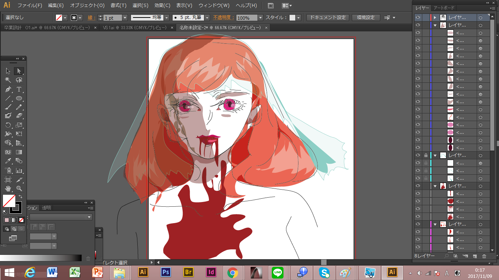
Task: Hide the topmost layer using eye icon
Action: click(x=418, y=17)
